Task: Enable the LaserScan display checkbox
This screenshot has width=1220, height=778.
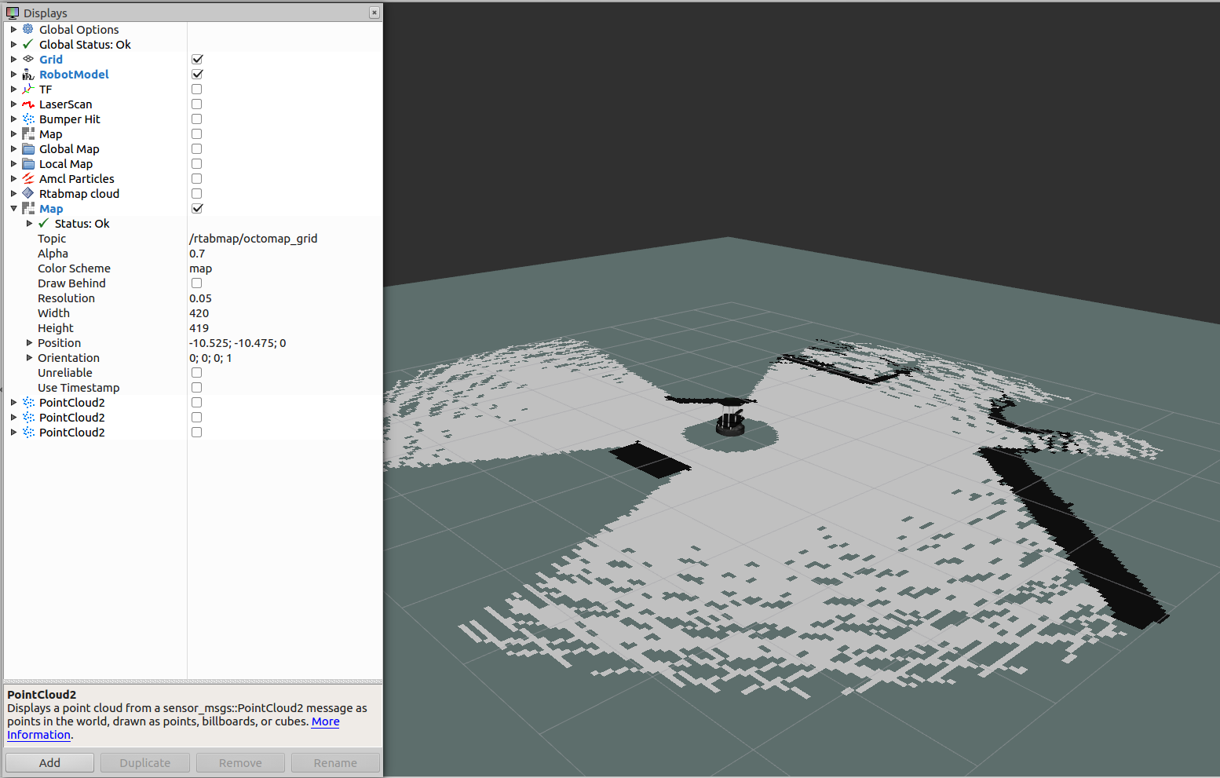Action: (x=196, y=104)
